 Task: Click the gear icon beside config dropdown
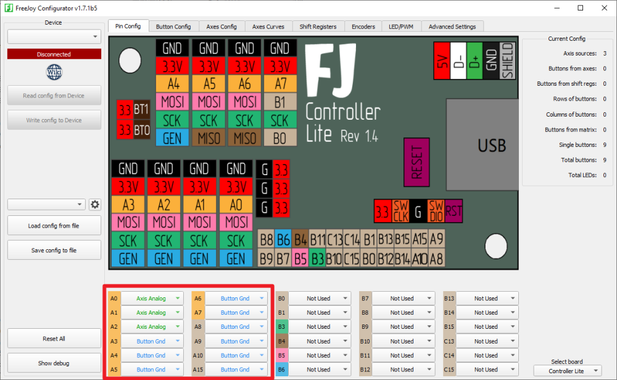[95, 205]
